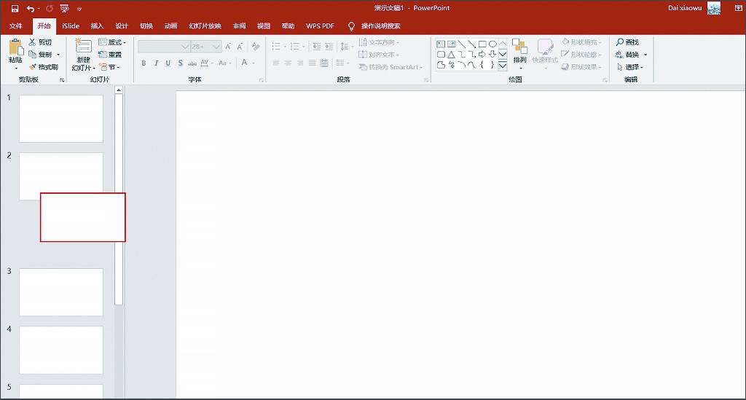Screen dimensions: 746x400
Task: Click the Redo icon in the title bar
Action: tap(49, 9)
